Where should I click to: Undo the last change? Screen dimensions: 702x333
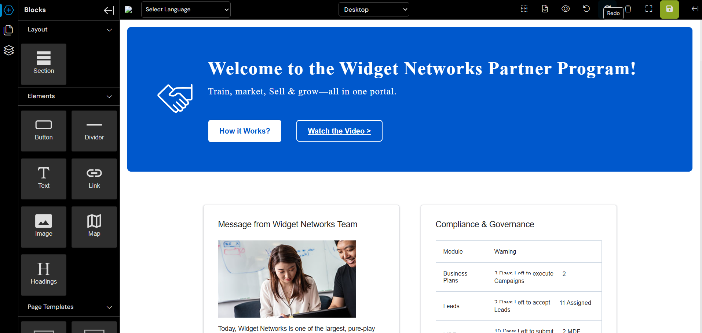point(586,9)
